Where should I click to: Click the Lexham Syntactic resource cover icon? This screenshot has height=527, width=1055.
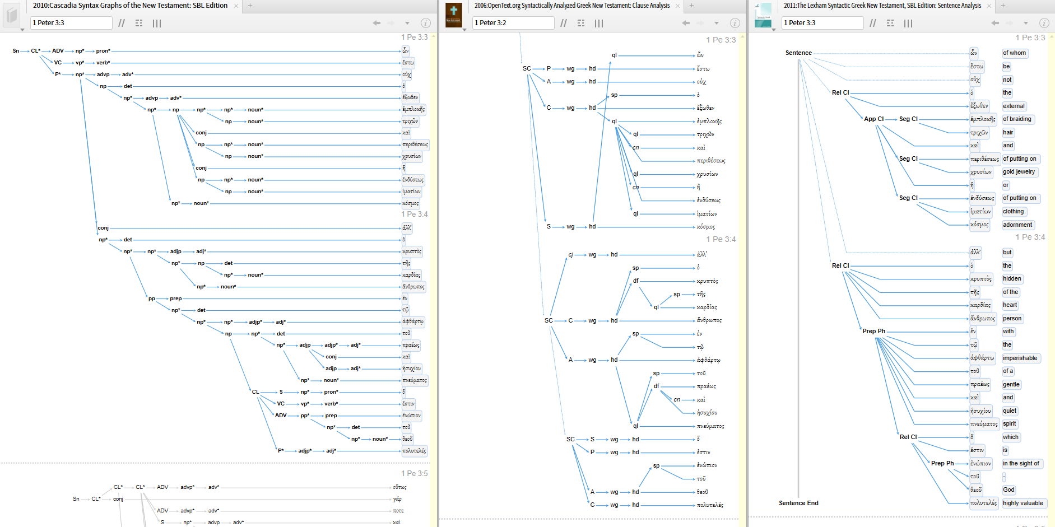[x=763, y=15]
